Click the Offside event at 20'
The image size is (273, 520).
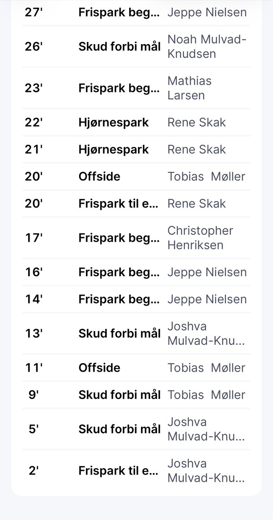click(x=99, y=177)
